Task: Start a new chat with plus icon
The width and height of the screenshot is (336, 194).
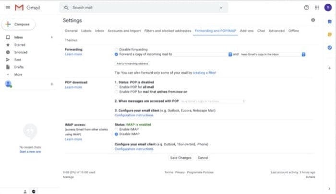Action: click(x=52, y=84)
